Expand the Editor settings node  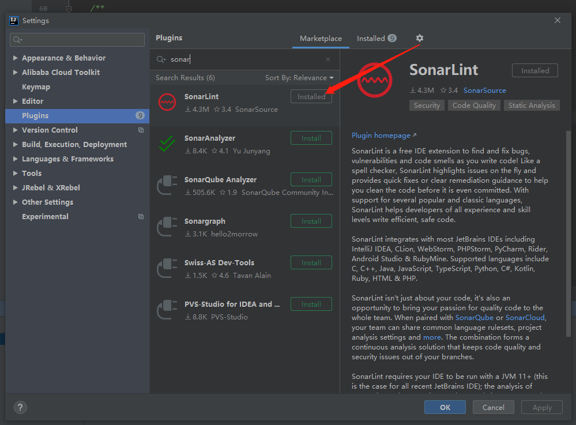[x=15, y=101]
